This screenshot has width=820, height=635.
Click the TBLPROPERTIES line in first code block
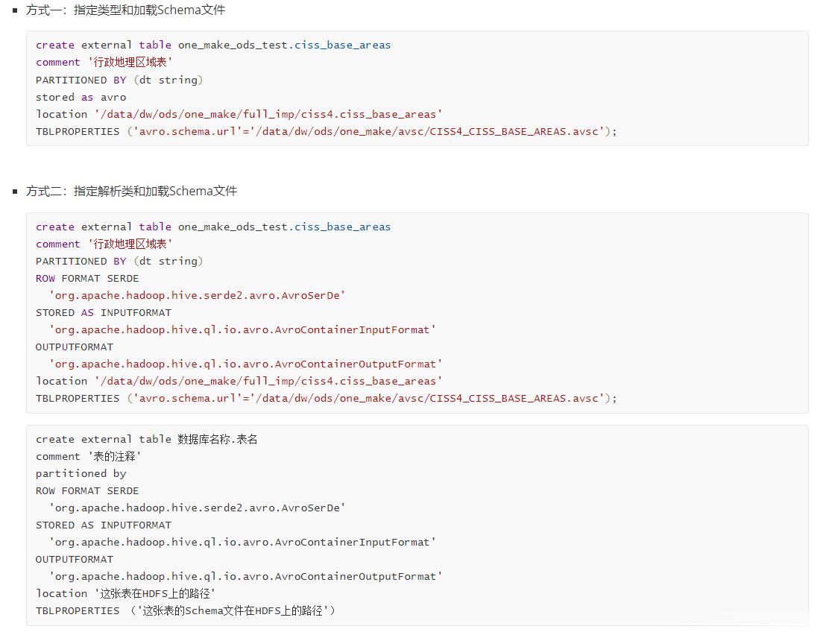tap(327, 131)
